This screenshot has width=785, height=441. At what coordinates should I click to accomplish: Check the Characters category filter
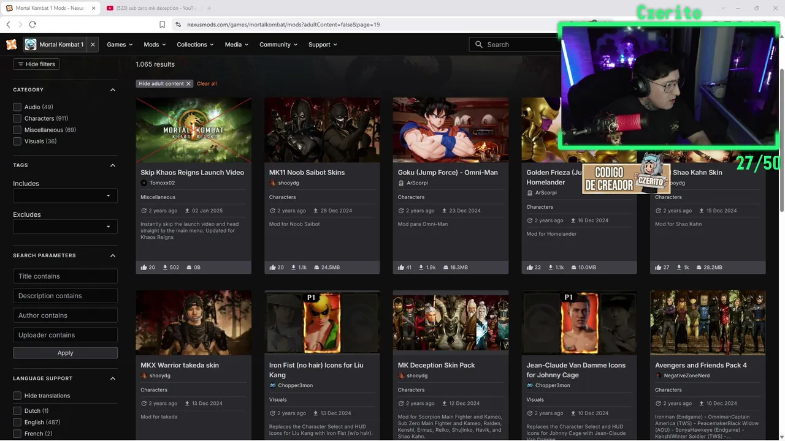pos(17,118)
